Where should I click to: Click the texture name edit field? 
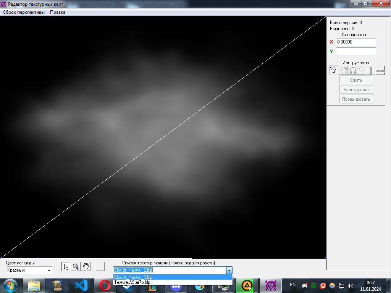point(170,270)
